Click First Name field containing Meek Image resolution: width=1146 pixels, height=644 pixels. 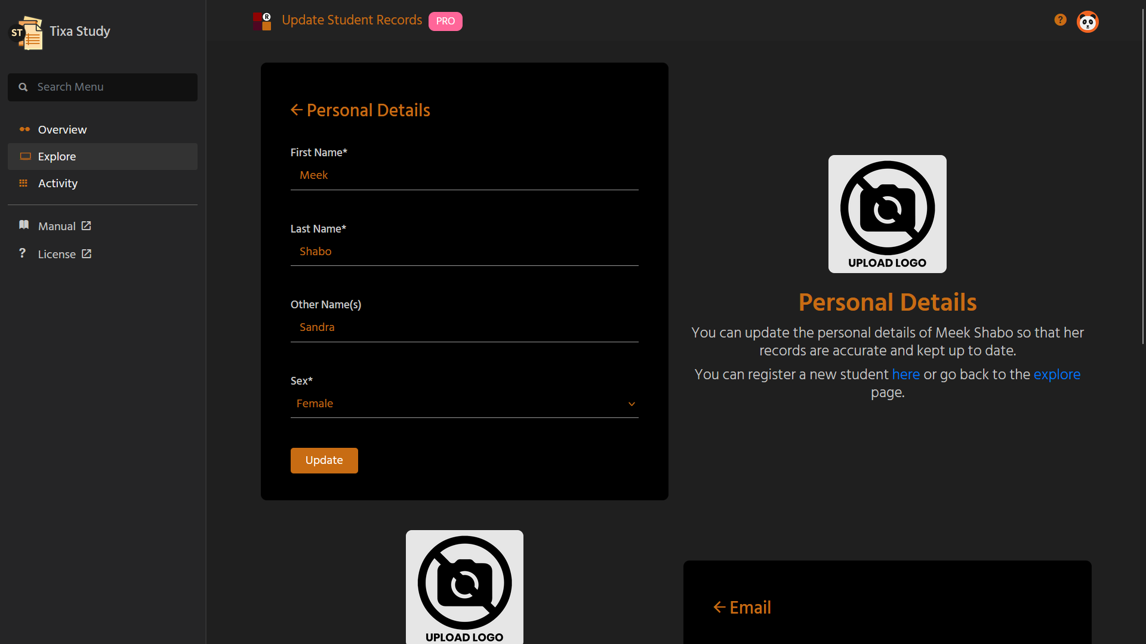pos(464,175)
